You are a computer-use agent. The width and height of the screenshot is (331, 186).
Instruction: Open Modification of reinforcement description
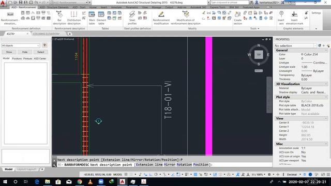click(x=186, y=18)
